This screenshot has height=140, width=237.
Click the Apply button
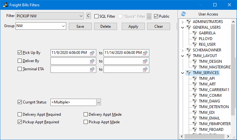point(133,26)
